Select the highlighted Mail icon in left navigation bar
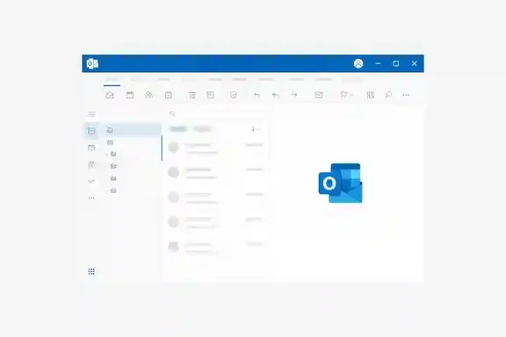Screen dimensions: 506x337 click(91, 131)
